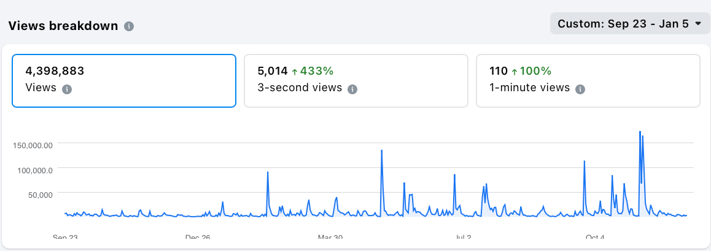Click info icon beside Views breakdown heading

[x=129, y=26]
